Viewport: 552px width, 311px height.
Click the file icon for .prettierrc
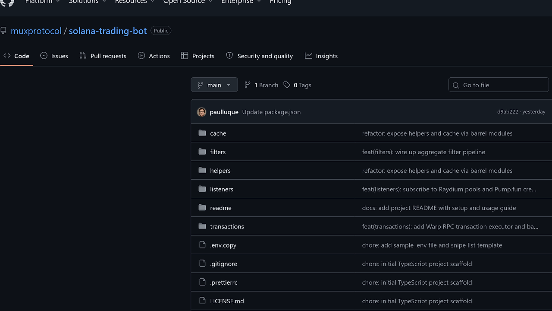[x=202, y=282]
